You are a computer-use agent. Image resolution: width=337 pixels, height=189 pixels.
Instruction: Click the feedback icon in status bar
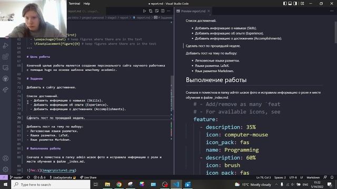click(x=325, y=177)
